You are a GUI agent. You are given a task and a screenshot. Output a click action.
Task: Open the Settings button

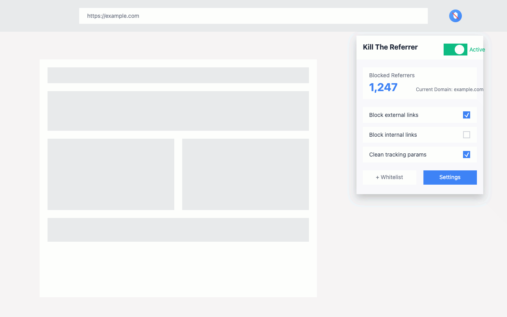(450, 177)
